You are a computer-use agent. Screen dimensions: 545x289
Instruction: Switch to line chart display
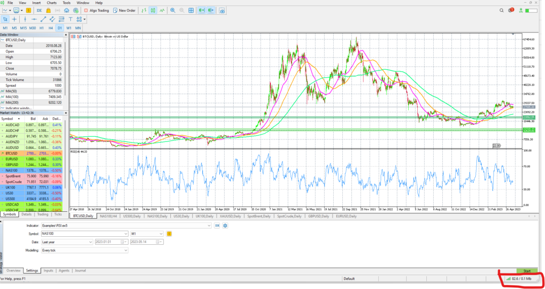click(x=162, y=11)
